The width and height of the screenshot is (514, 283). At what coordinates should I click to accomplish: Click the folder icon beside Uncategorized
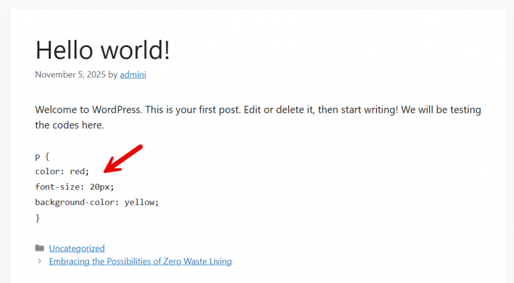pos(40,248)
